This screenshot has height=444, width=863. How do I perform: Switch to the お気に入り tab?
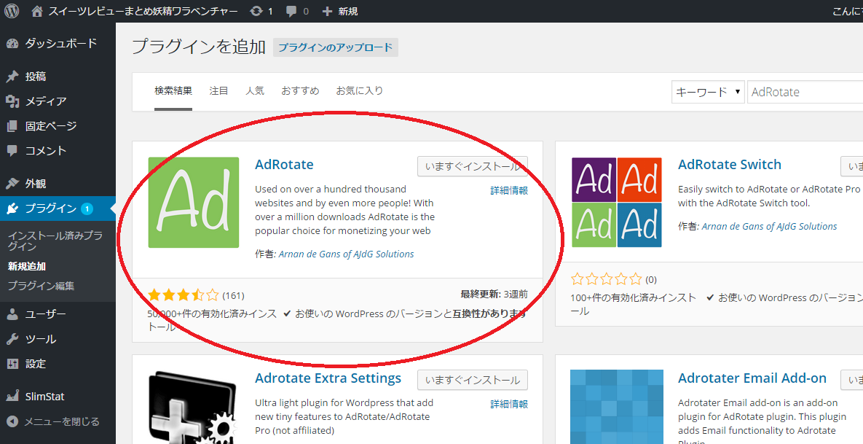pos(359,90)
